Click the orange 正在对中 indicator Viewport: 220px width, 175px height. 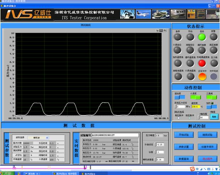click(202, 76)
